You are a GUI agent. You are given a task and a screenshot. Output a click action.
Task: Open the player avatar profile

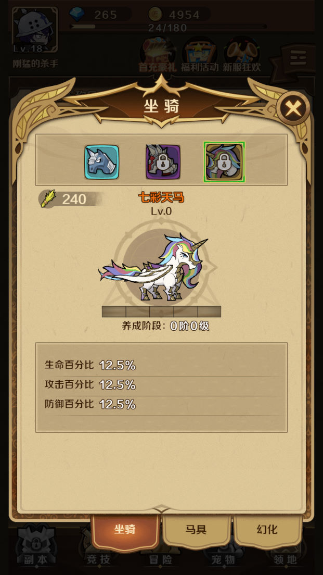(35, 30)
